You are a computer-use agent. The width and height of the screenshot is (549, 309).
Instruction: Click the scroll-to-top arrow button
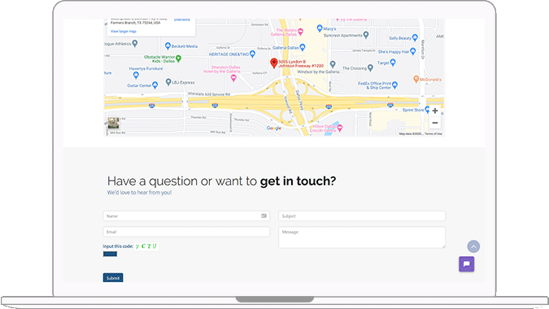pos(473,246)
